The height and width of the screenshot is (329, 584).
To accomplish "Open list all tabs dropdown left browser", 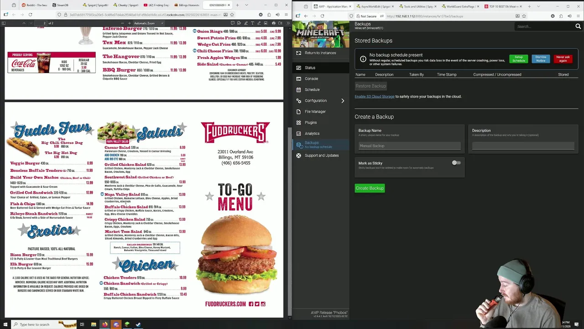I will point(245,5).
